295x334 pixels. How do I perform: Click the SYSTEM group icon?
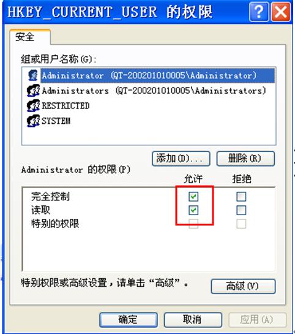[33, 121]
